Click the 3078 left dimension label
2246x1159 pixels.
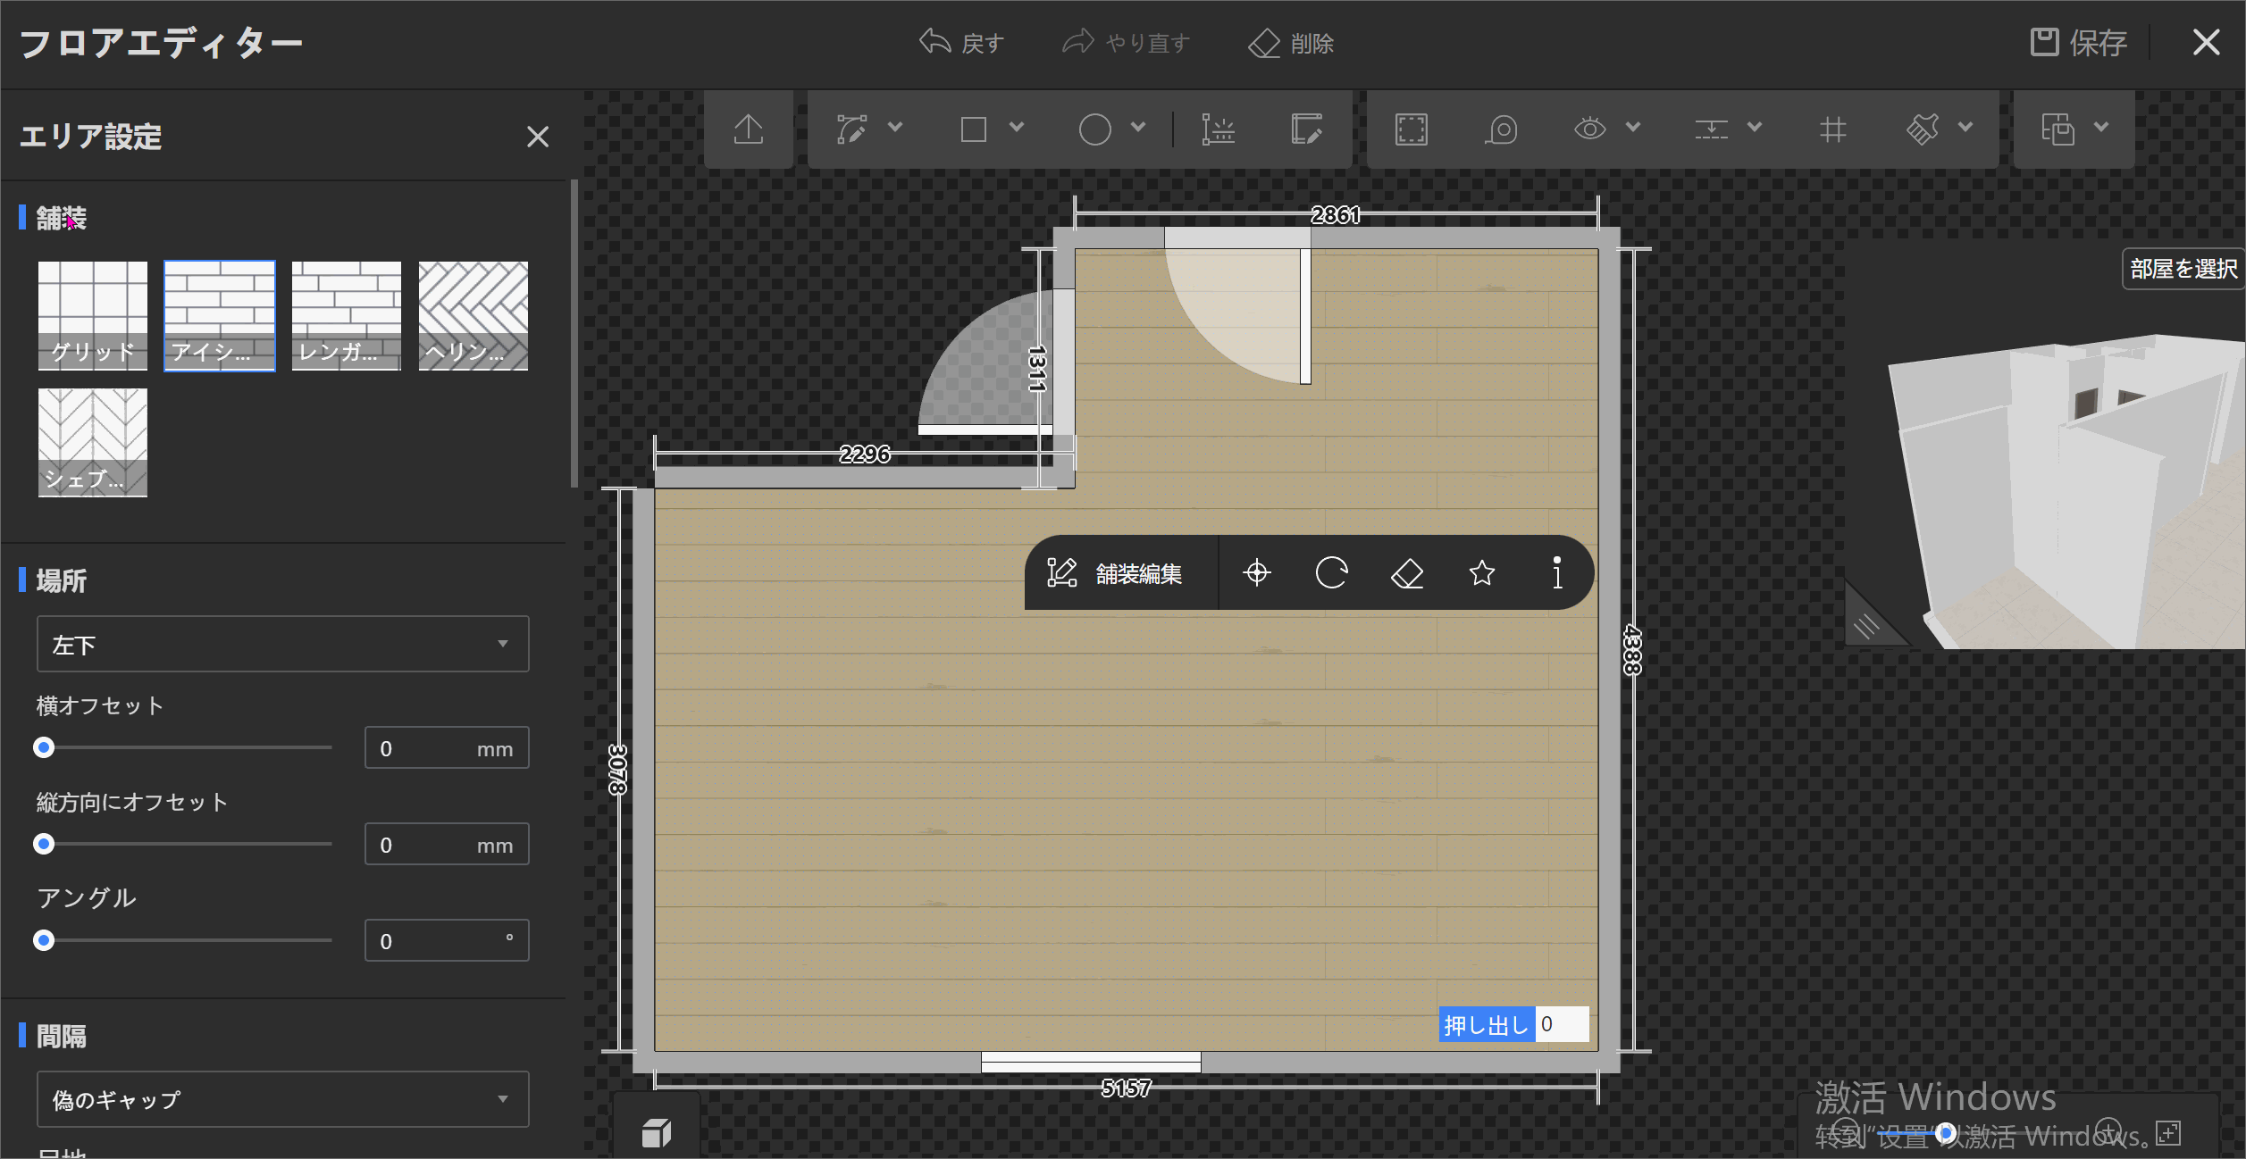coord(617,770)
